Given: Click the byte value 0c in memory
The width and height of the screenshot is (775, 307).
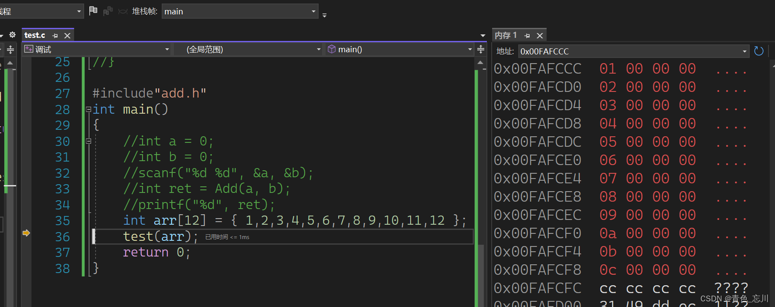Looking at the screenshot, I should pos(608,270).
